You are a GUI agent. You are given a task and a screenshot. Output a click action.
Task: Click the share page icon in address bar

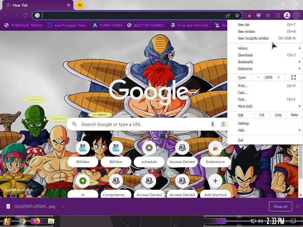[x=228, y=15]
